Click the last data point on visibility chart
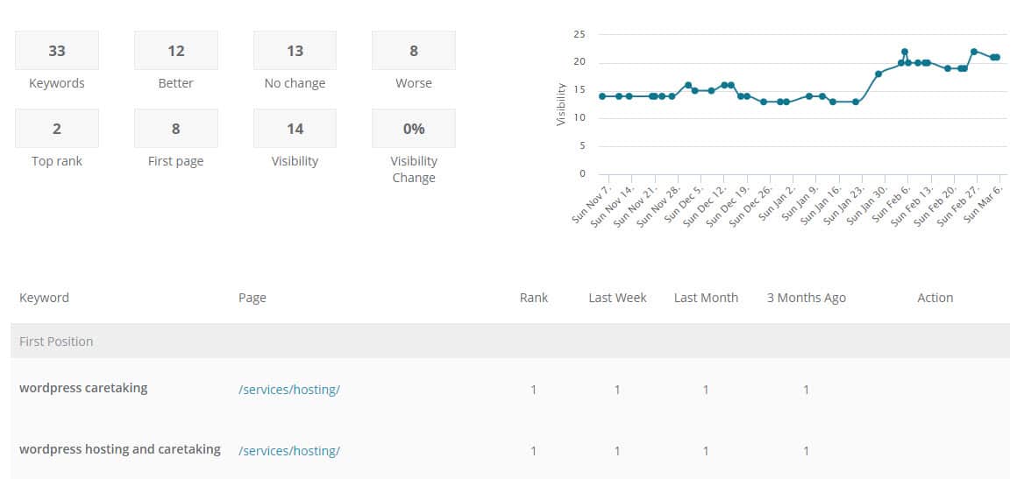This screenshot has height=479, width=1017. [997, 57]
